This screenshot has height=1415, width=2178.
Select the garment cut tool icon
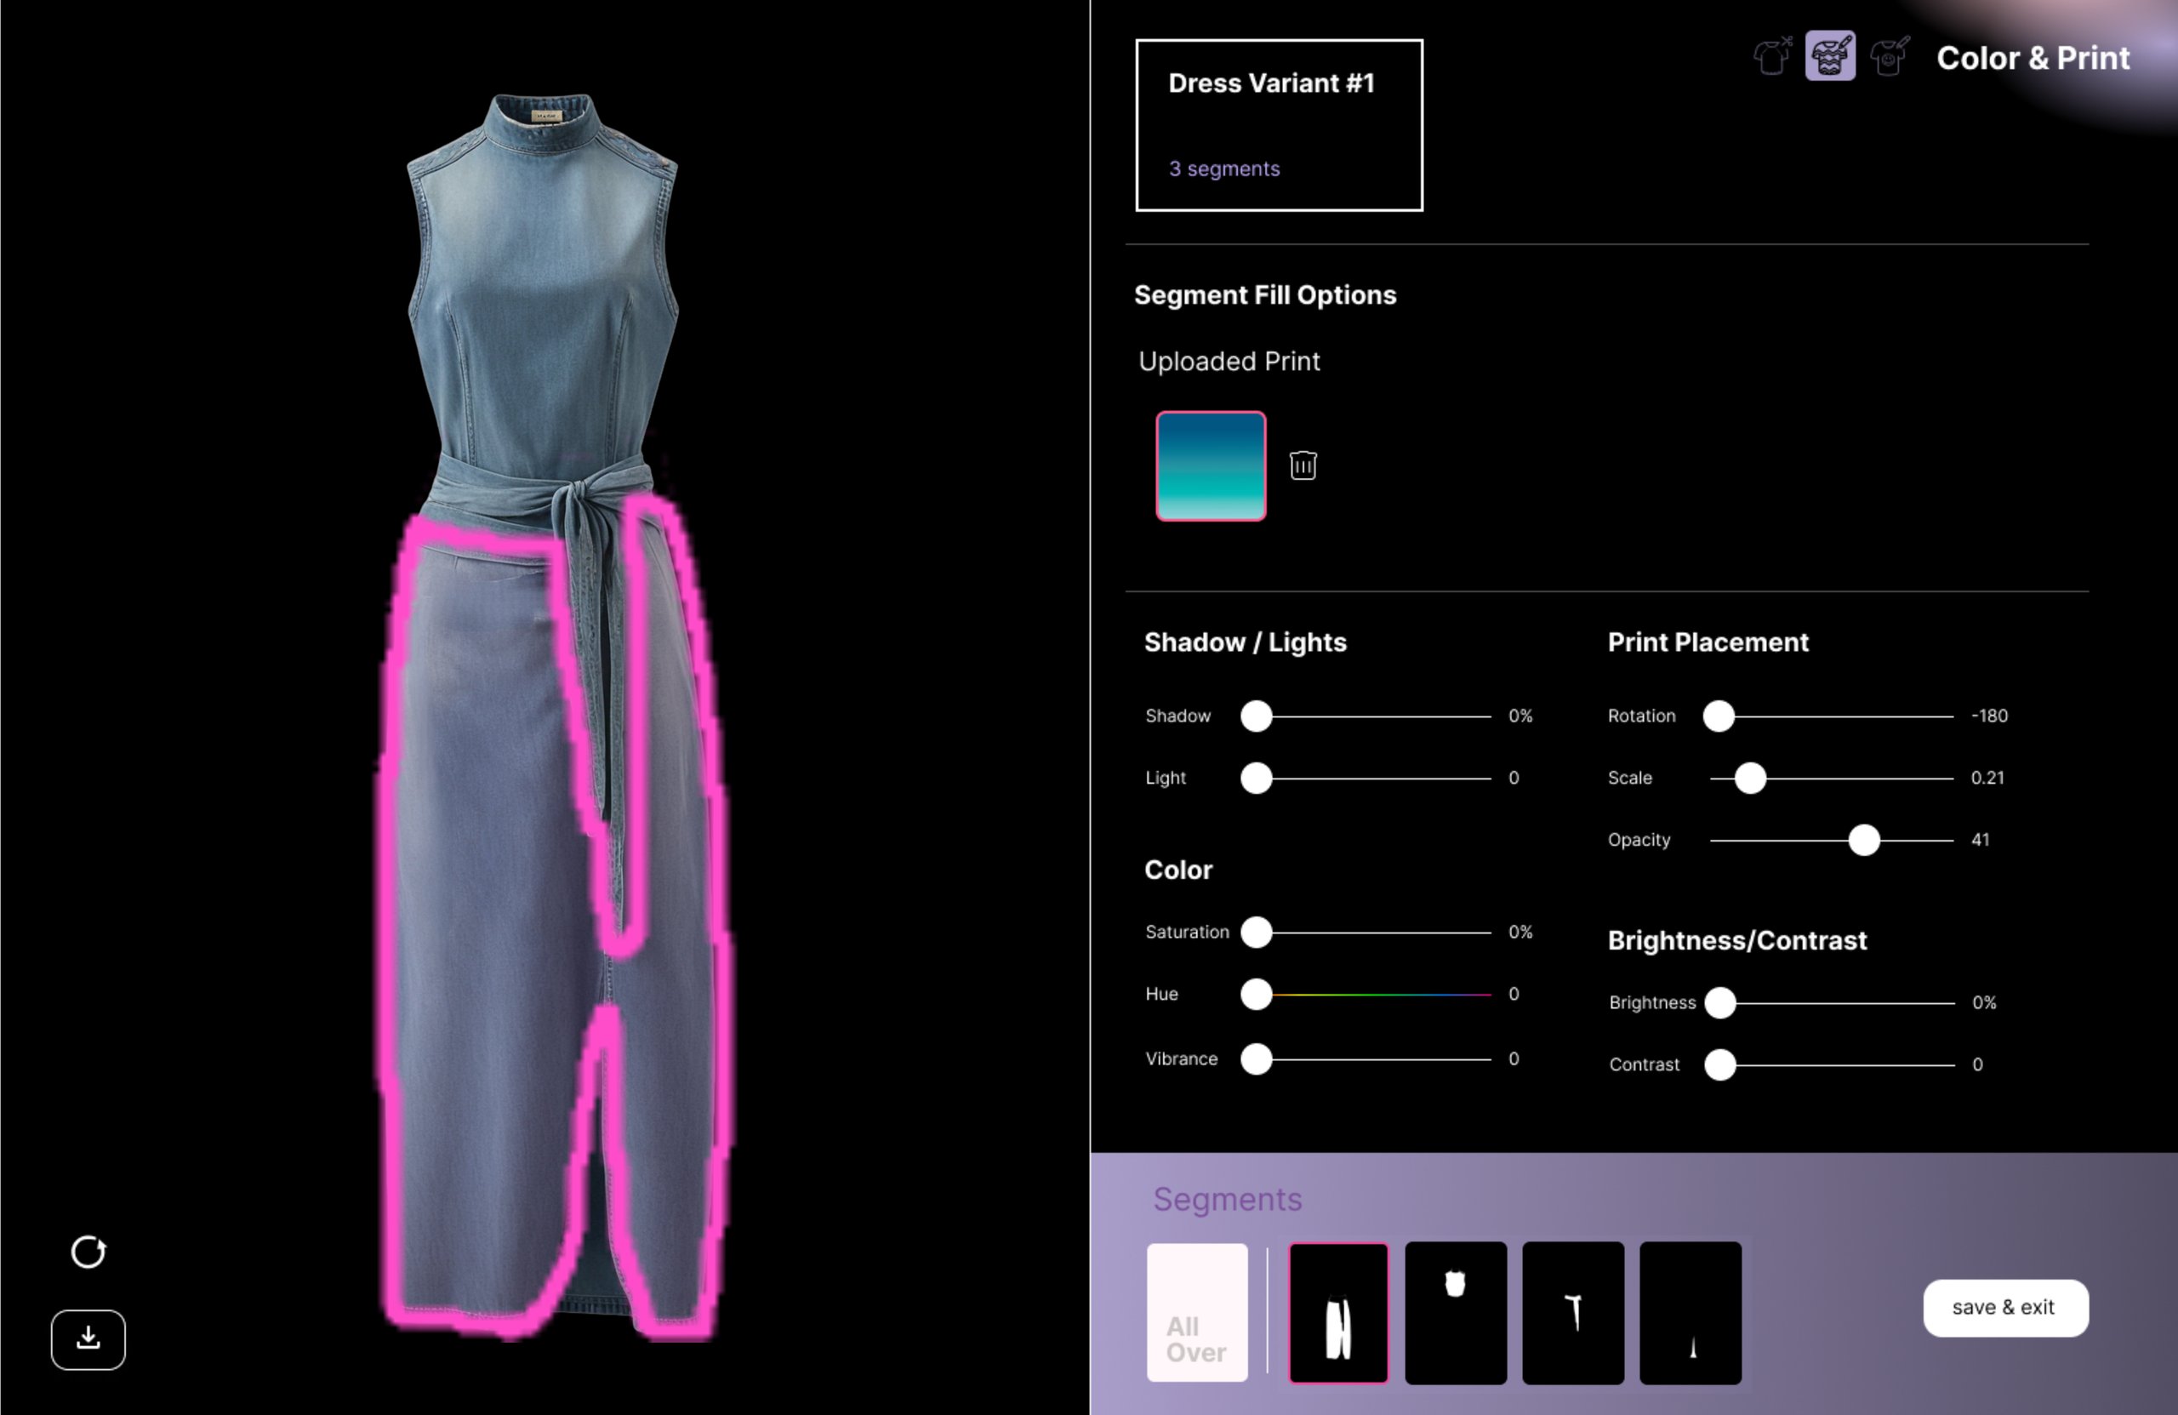pyautogui.click(x=1771, y=57)
